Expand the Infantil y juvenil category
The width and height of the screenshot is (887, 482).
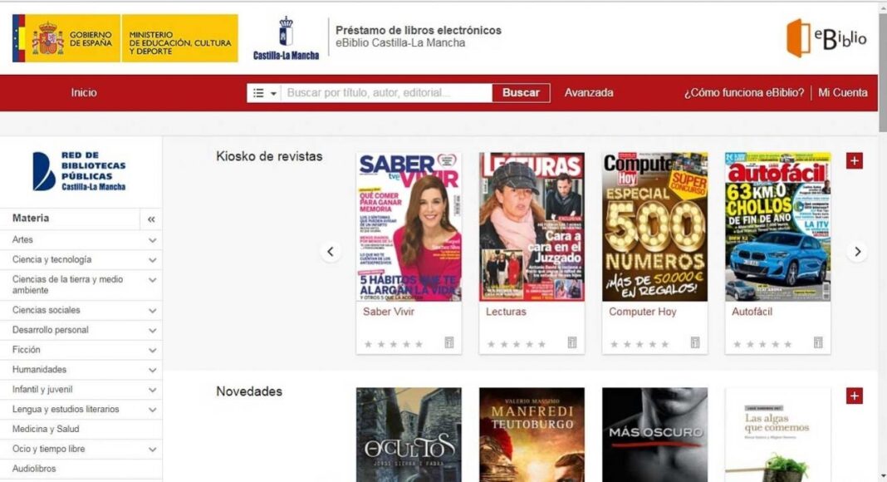click(x=152, y=390)
